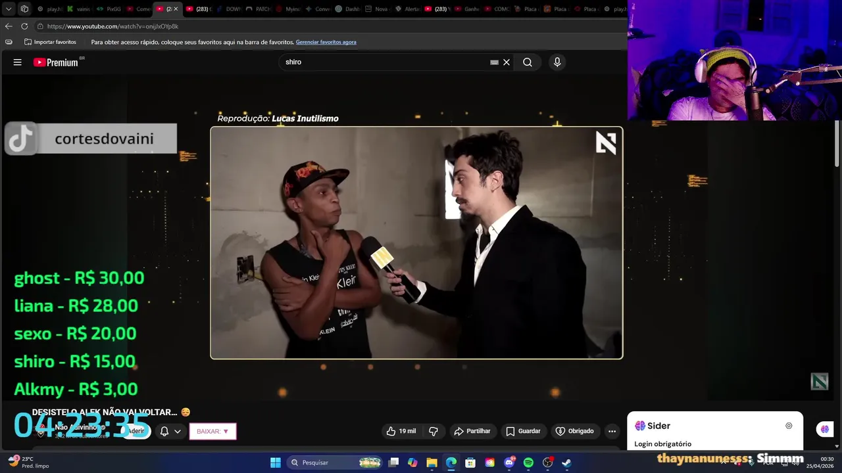Open Steam from the taskbar

click(566, 462)
